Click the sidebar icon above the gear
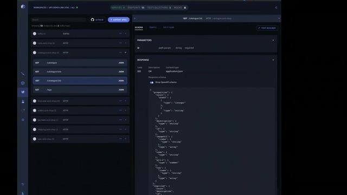This screenshot has height=195, width=347. click(x=23, y=74)
